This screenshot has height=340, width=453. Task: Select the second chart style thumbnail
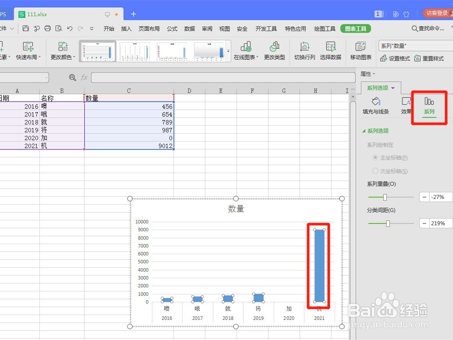(135, 51)
